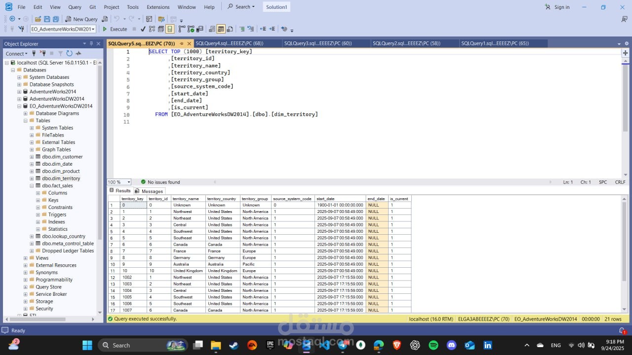
Task: Expand the Views folder node
Action: (26, 258)
